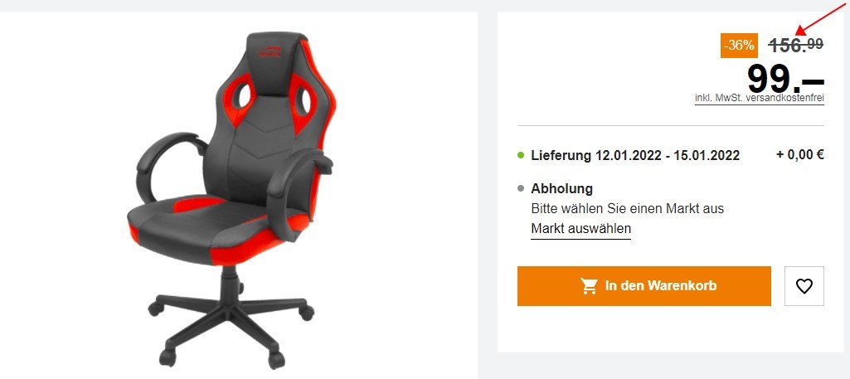Click the green delivery availability dot
Image resolution: width=850 pixels, height=379 pixels.
point(521,156)
